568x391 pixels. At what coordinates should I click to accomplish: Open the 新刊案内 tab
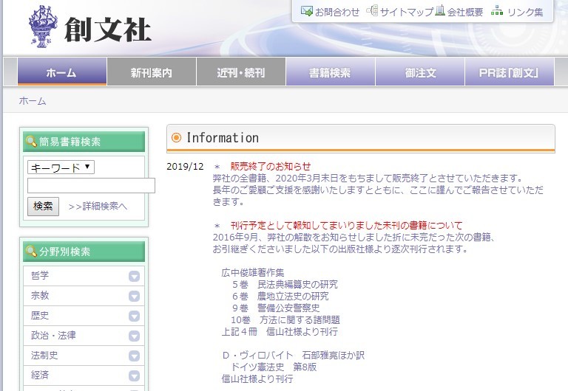(151, 73)
